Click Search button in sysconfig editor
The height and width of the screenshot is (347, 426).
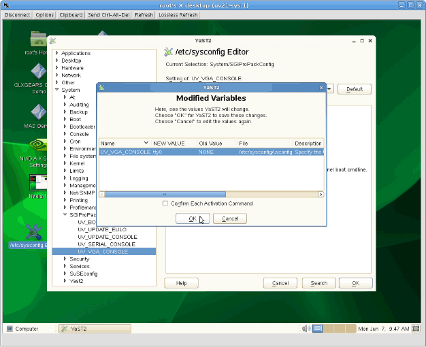(x=318, y=283)
